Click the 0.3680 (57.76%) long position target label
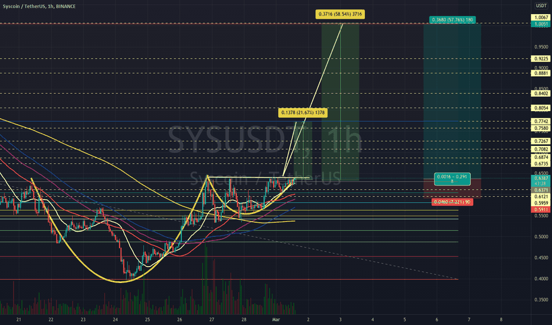 [452, 19]
